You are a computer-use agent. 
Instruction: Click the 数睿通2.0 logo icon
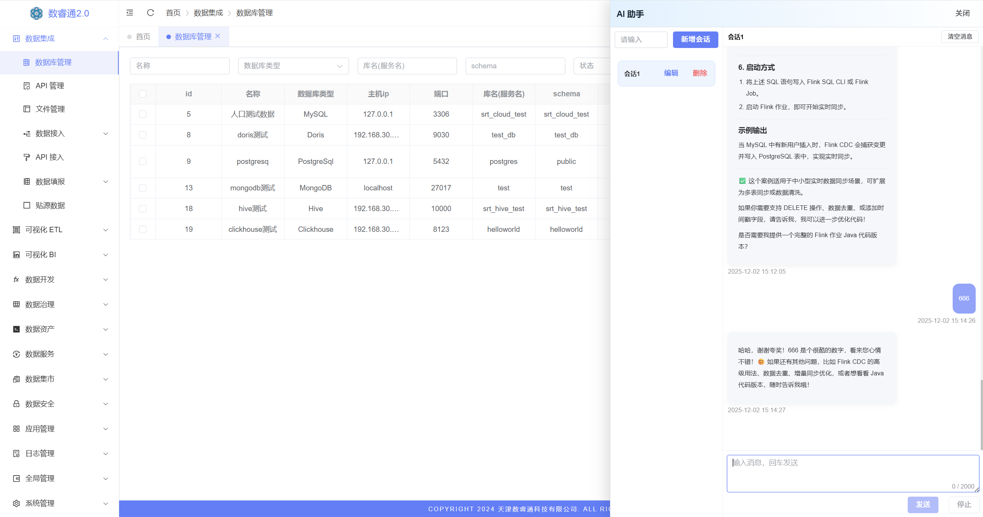click(x=36, y=13)
